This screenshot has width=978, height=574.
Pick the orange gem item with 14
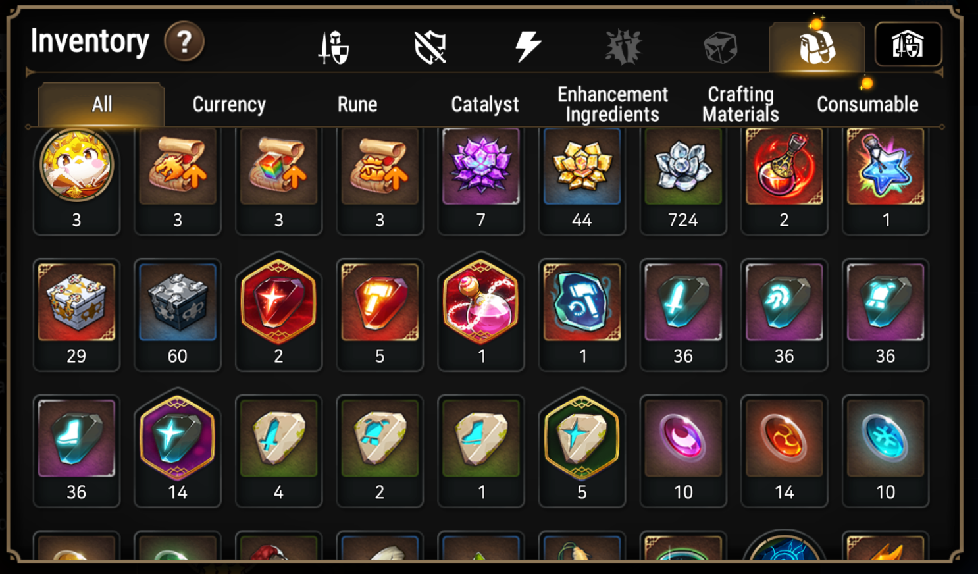click(x=784, y=451)
